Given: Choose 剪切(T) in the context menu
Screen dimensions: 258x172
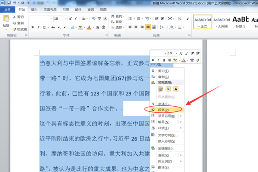Looking at the screenshot, I should (167, 71).
